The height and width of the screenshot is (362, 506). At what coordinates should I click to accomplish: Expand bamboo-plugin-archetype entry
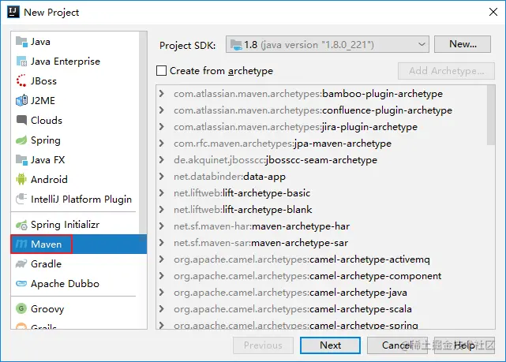[162, 94]
